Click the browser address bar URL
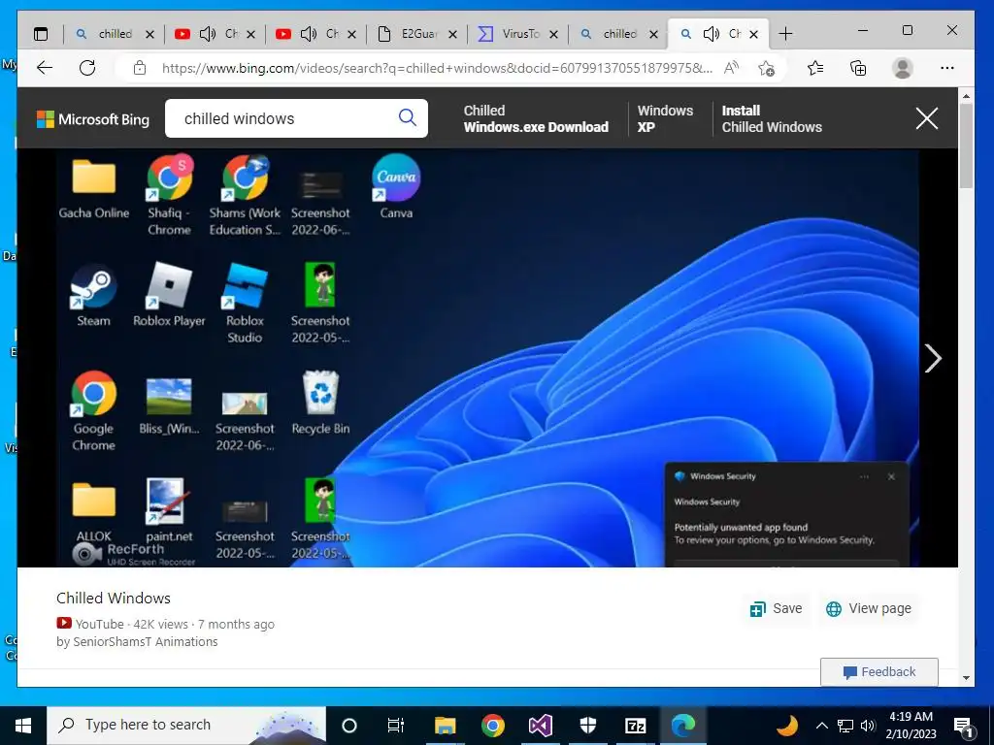994x745 pixels. [x=436, y=68]
